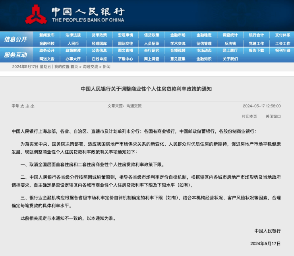Image resolution: width=294 pixels, height=256 pixels.
Task: Click the 关闭窗口 link
Action: (273, 116)
